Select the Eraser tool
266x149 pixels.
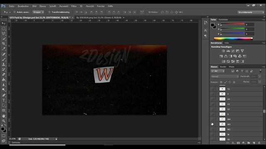coord(4,74)
